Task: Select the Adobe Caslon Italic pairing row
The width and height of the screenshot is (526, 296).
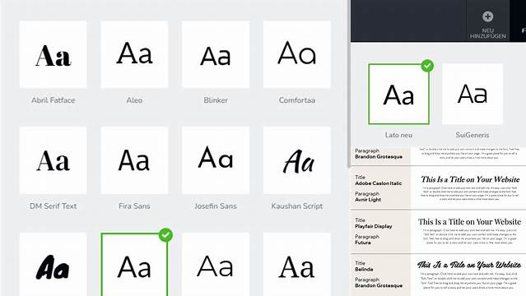Action: tap(438, 188)
